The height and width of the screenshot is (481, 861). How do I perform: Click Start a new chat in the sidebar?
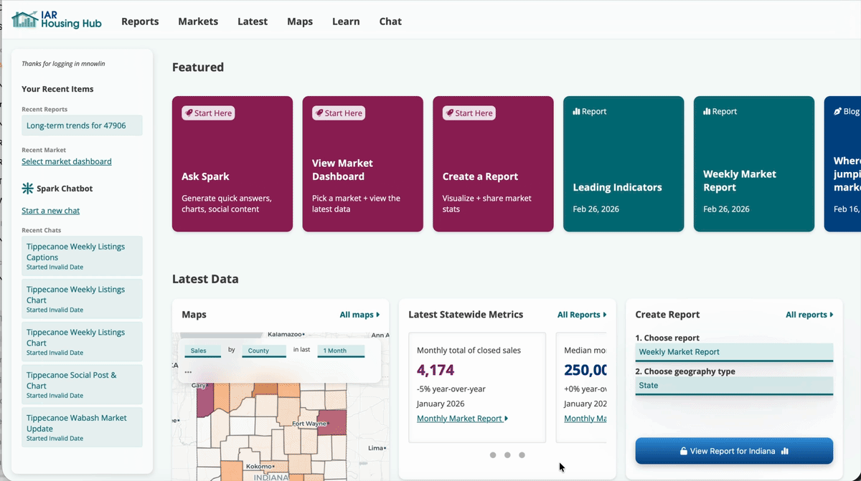[x=50, y=210]
